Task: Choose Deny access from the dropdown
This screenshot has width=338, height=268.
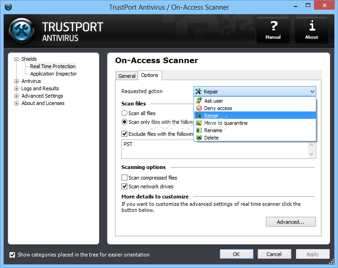Action: (255, 108)
